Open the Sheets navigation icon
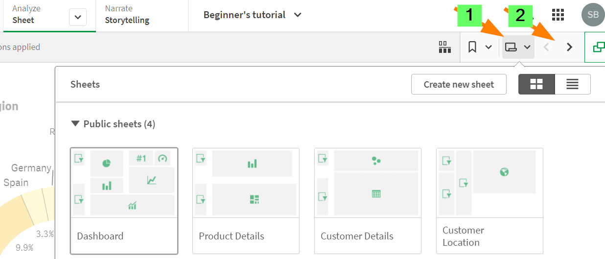The width and height of the screenshot is (605, 259). point(511,47)
